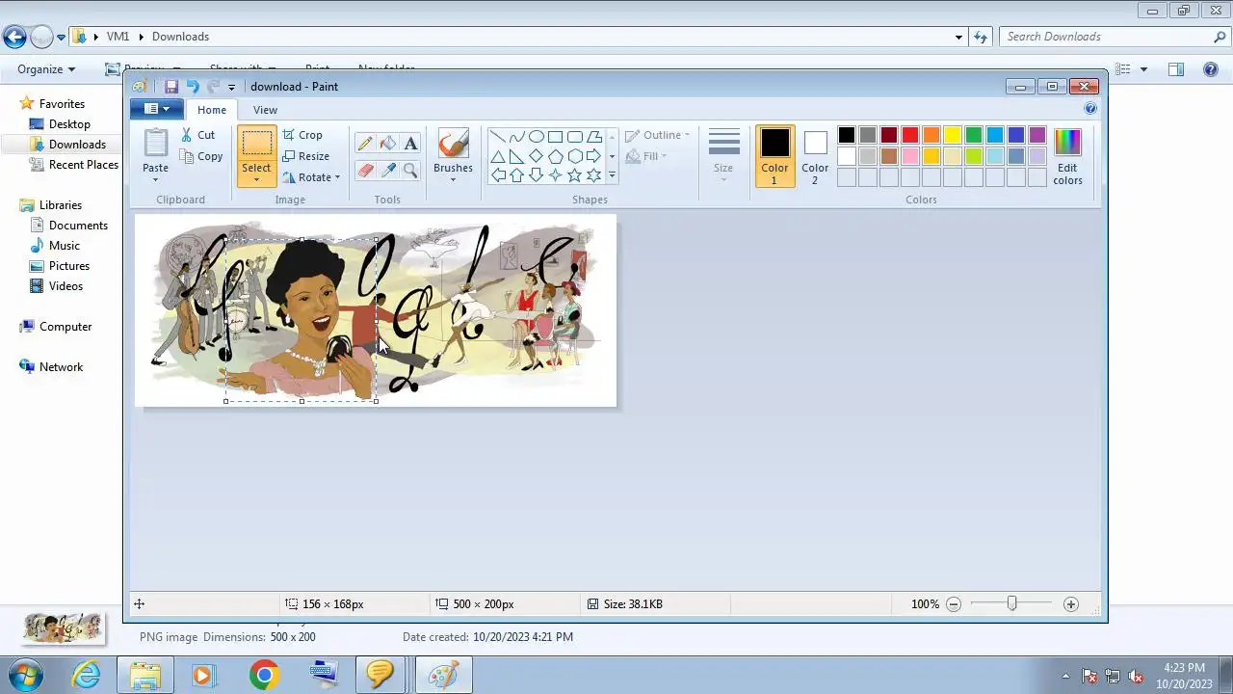This screenshot has width=1233, height=694.
Task: Expand the Shapes gallery more arrow
Action: click(612, 175)
